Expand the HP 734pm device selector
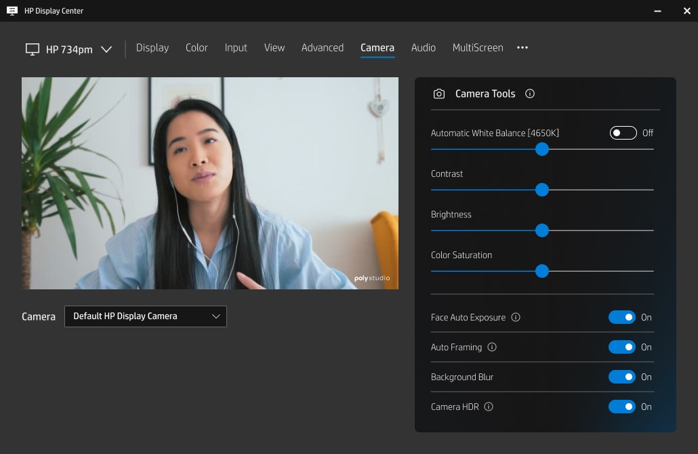Image resolution: width=698 pixels, height=454 pixels. click(106, 49)
